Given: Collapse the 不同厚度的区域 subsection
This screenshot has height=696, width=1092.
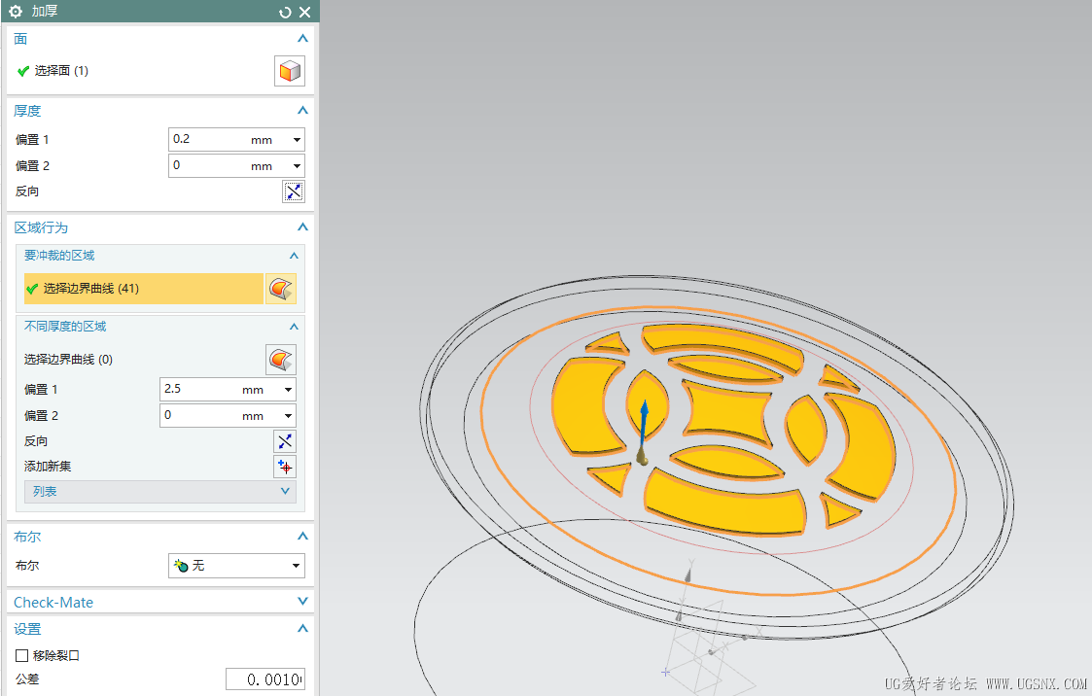Looking at the screenshot, I should [x=294, y=327].
